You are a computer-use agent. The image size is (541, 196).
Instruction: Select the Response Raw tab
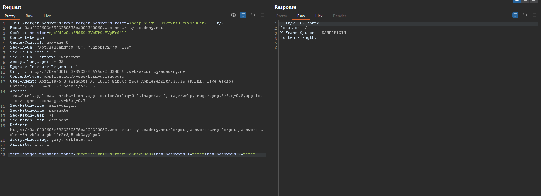(x=301, y=16)
